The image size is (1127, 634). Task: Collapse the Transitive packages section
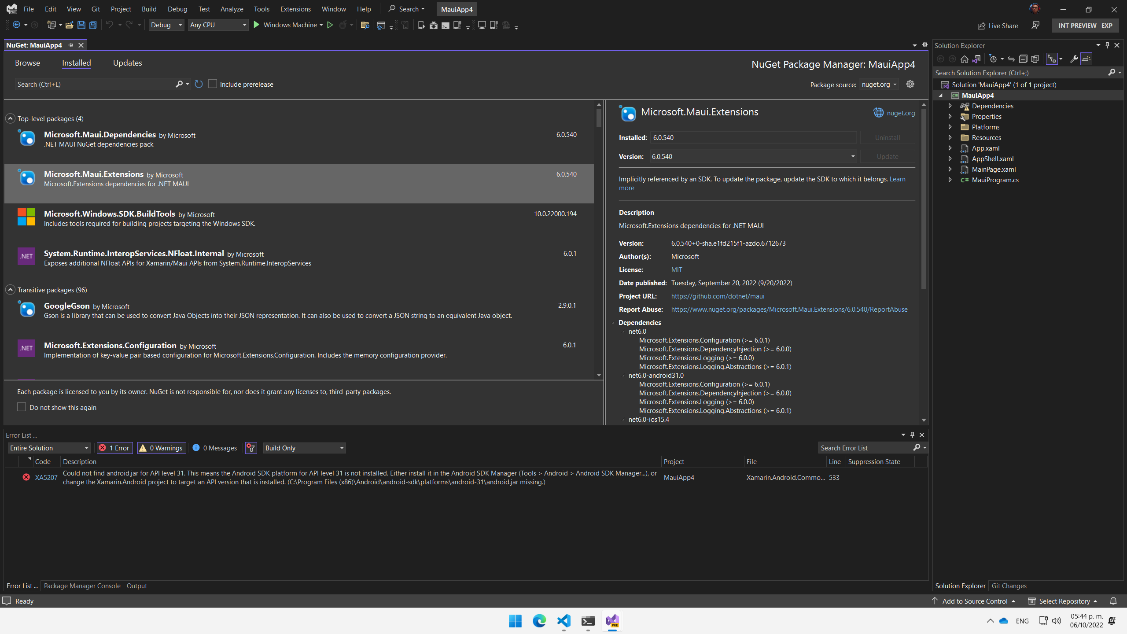(9, 290)
